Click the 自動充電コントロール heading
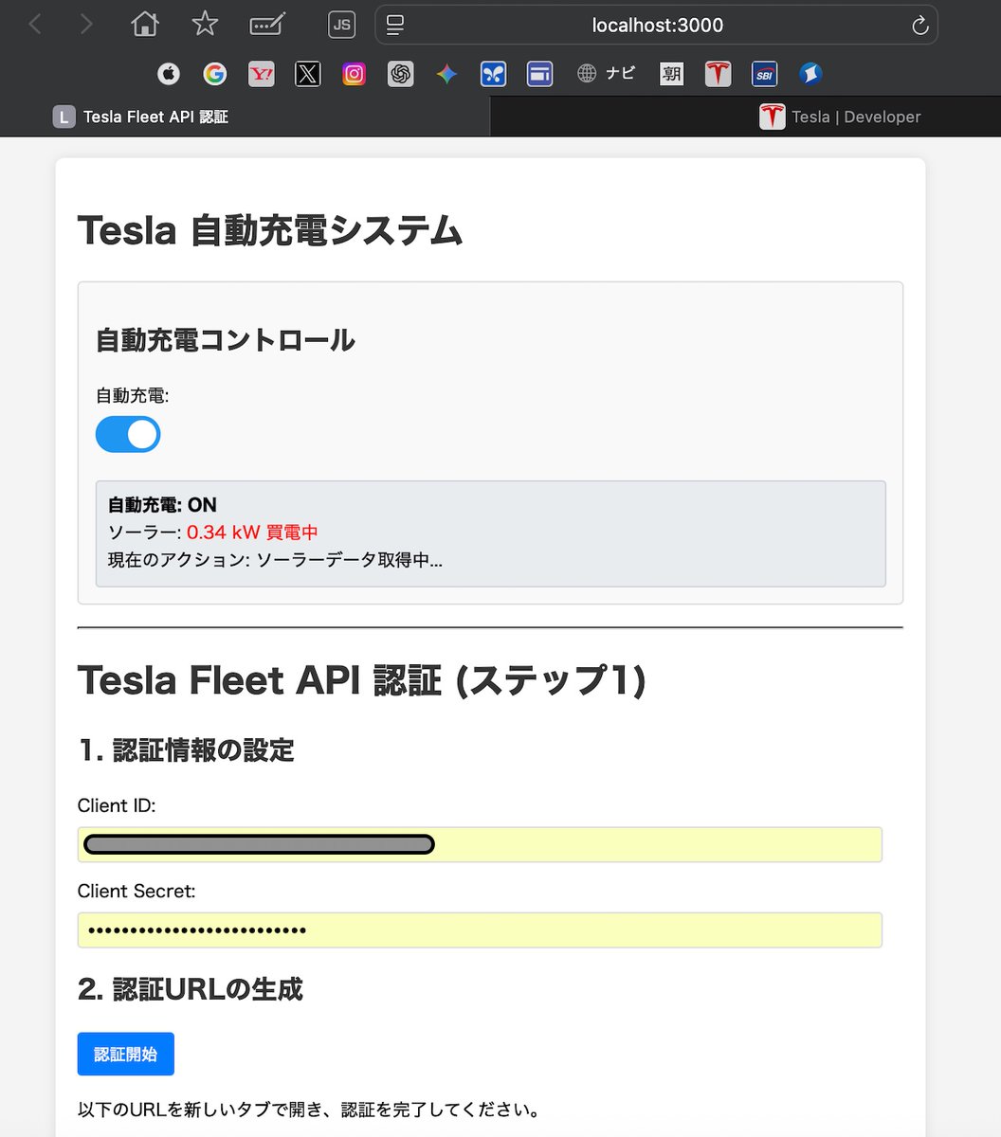The image size is (1001, 1137). tap(226, 339)
